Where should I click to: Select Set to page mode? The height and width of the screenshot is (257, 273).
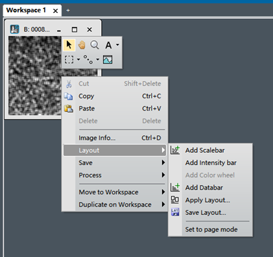[211, 229]
